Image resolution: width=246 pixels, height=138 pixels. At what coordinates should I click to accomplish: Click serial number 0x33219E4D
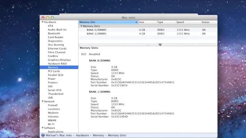pos(120,117)
